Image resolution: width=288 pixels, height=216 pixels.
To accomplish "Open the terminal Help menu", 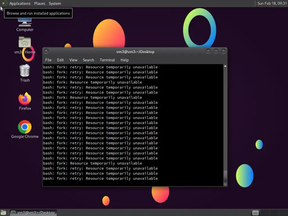I will (x=125, y=60).
